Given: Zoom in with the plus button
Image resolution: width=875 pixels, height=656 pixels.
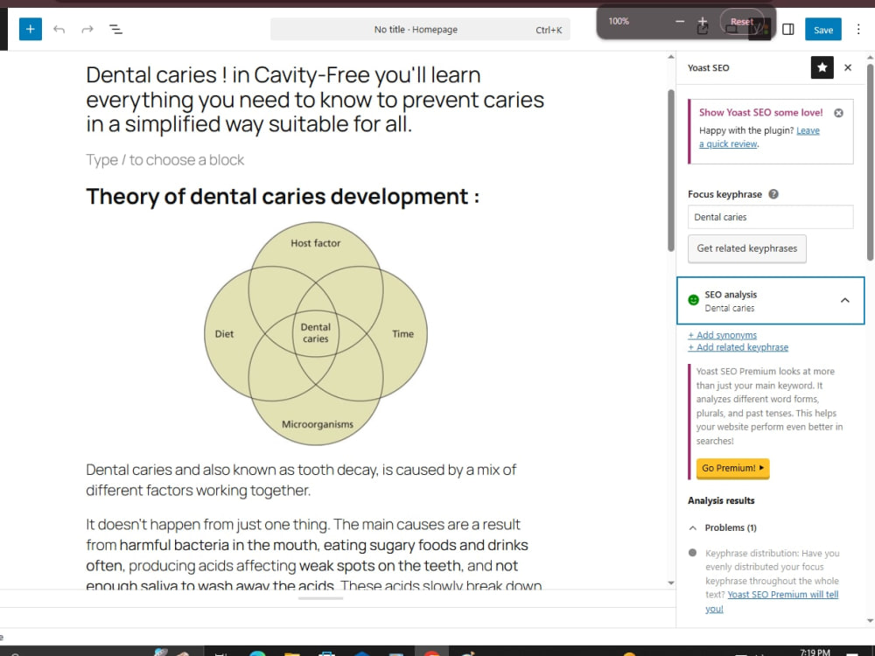Looking at the screenshot, I should click(x=703, y=21).
